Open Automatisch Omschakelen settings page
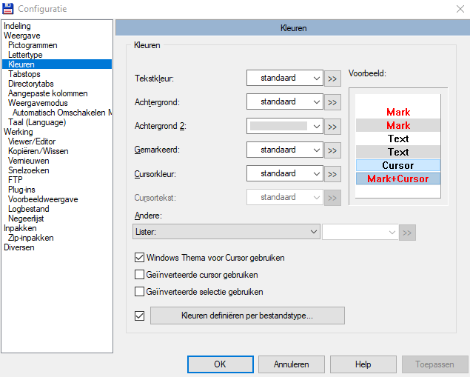The width and height of the screenshot is (470, 377). (62, 113)
